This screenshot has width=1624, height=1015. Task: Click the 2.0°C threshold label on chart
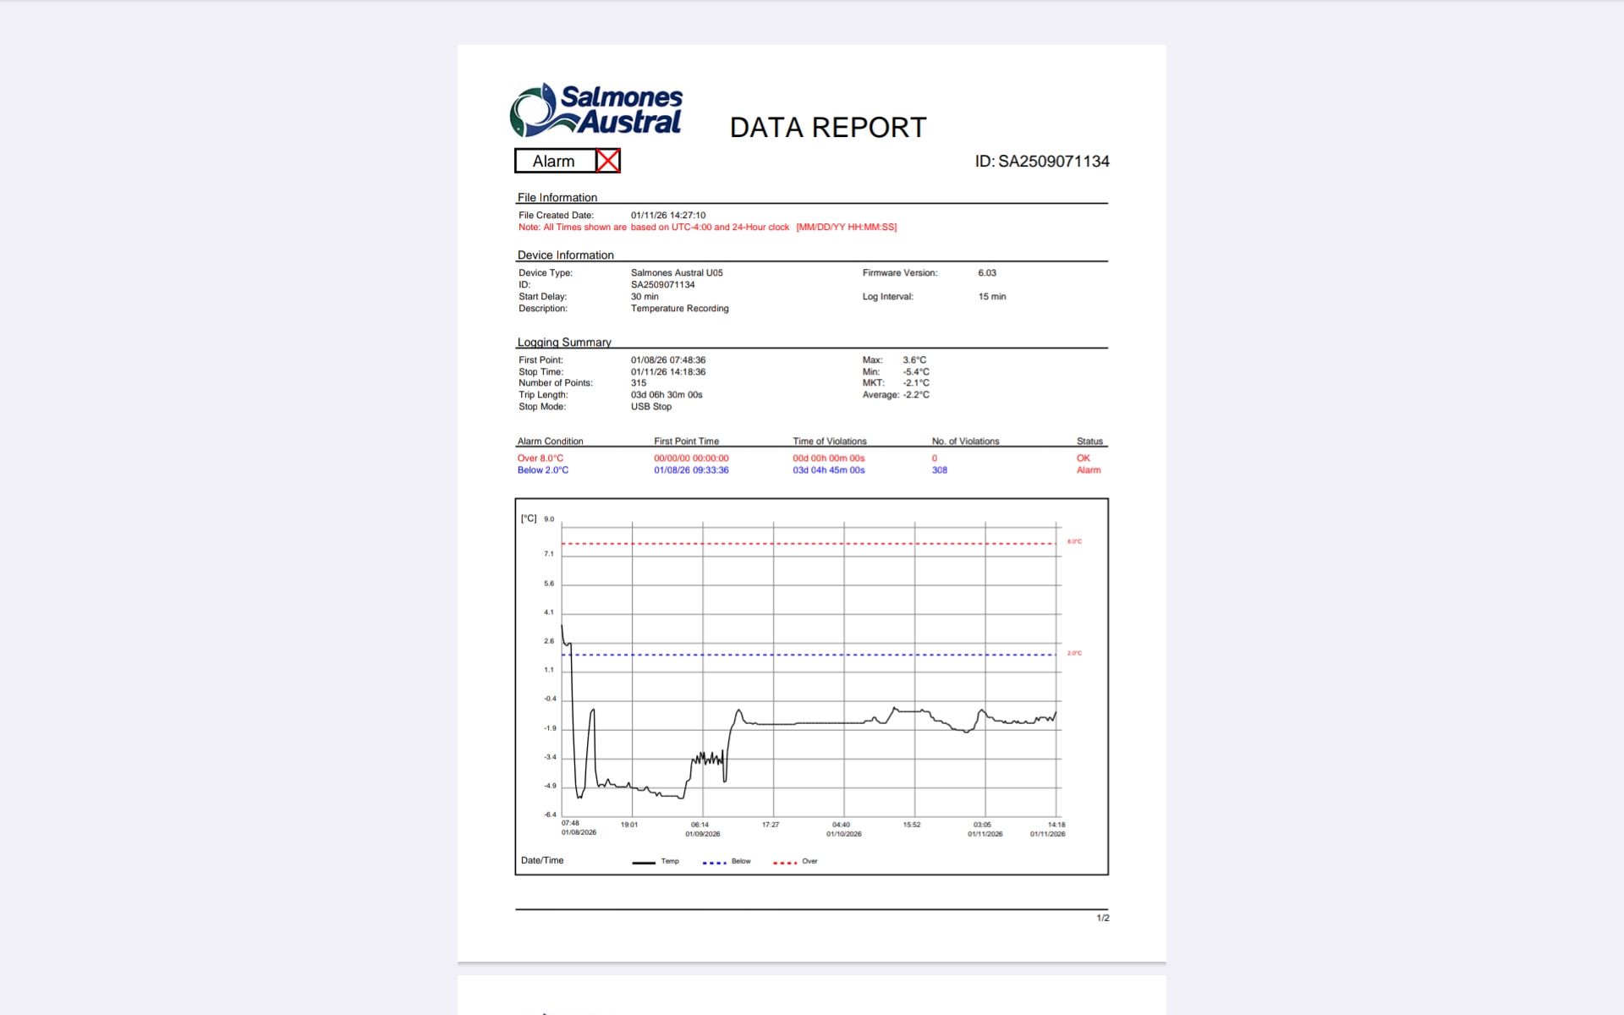pyautogui.click(x=1073, y=653)
